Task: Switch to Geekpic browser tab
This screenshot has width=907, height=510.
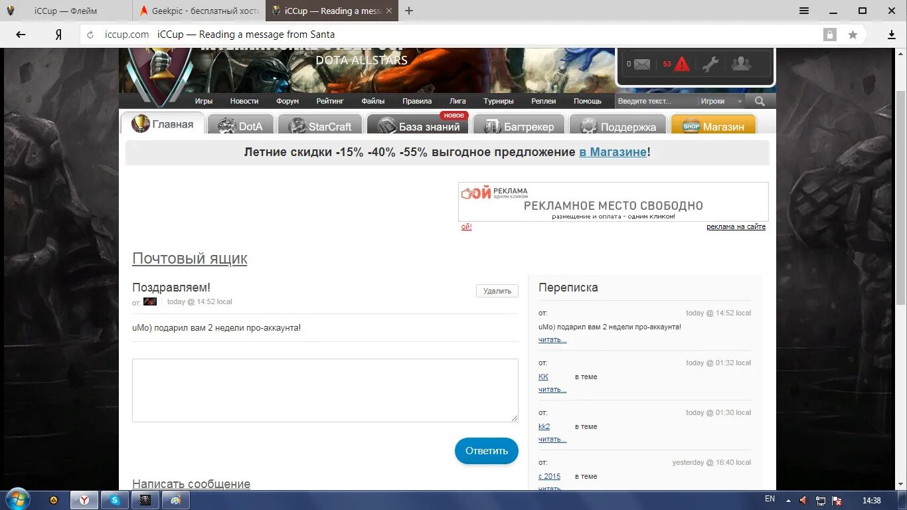Action: [199, 11]
